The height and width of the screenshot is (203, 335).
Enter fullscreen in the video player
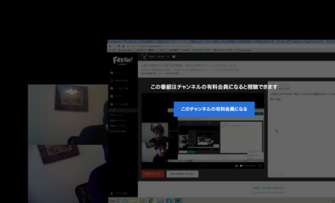pyautogui.click(x=261, y=165)
